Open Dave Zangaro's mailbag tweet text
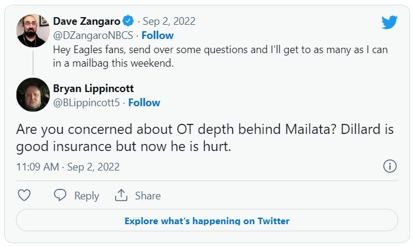The width and height of the screenshot is (413, 246). [220, 57]
